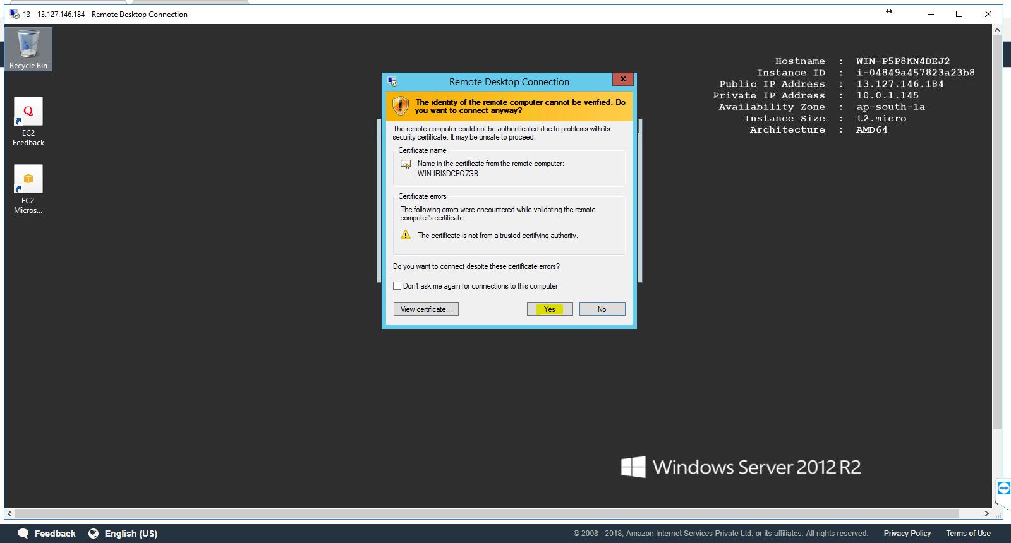
Task: Click the yellow shield warning icon
Action: [x=401, y=106]
